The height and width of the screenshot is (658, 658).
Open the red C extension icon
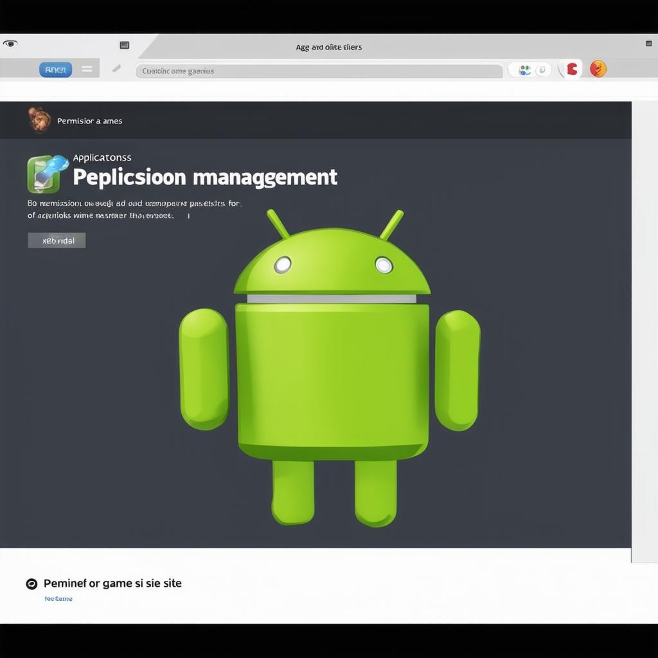[571, 69]
